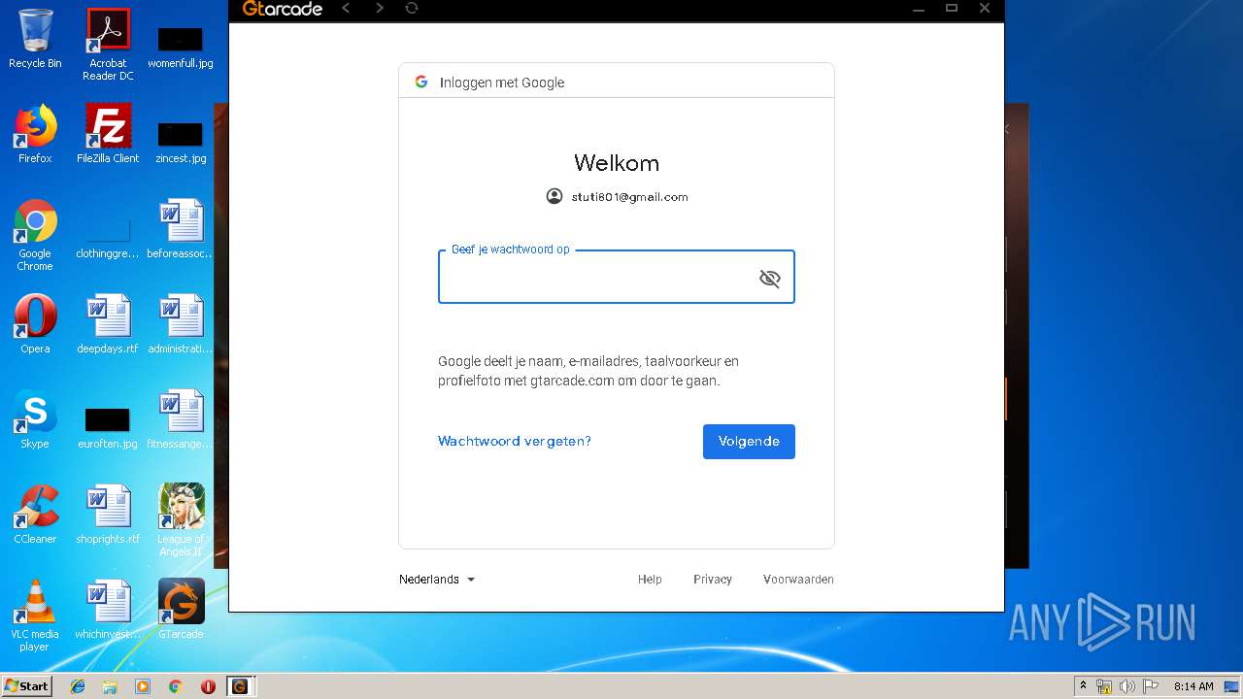
Task: Open the Firefox desktop shortcut
Action: (x=35, y=134)
